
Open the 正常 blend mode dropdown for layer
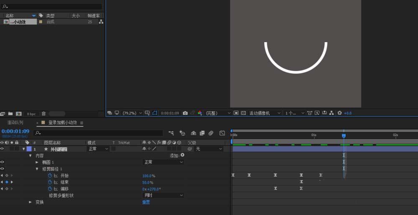point(98,149)
